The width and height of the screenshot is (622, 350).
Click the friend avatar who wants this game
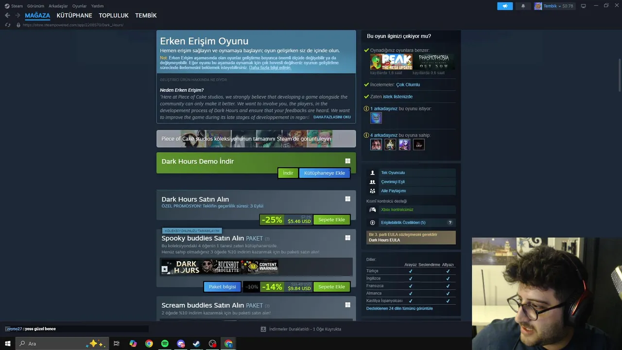click(376, 118)
